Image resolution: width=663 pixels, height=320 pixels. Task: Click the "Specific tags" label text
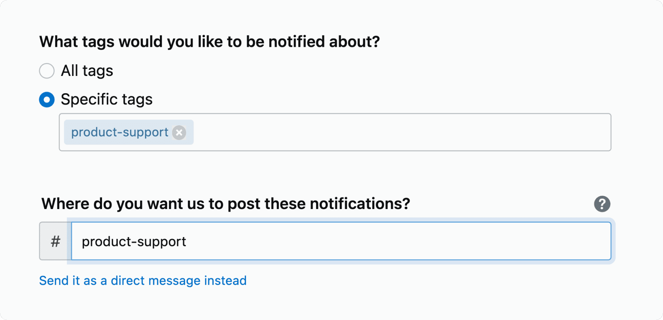pyautogui.click(x=106, y=100)
